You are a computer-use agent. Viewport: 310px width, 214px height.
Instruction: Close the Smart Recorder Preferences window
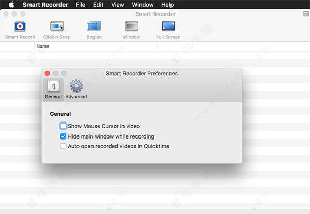47,73
